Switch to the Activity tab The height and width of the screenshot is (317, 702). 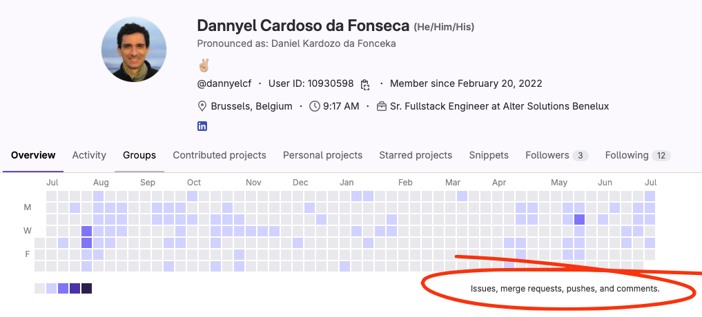[89, 156]
